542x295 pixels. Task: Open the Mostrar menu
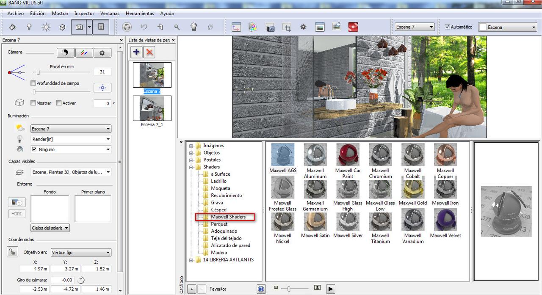(60, 14)
